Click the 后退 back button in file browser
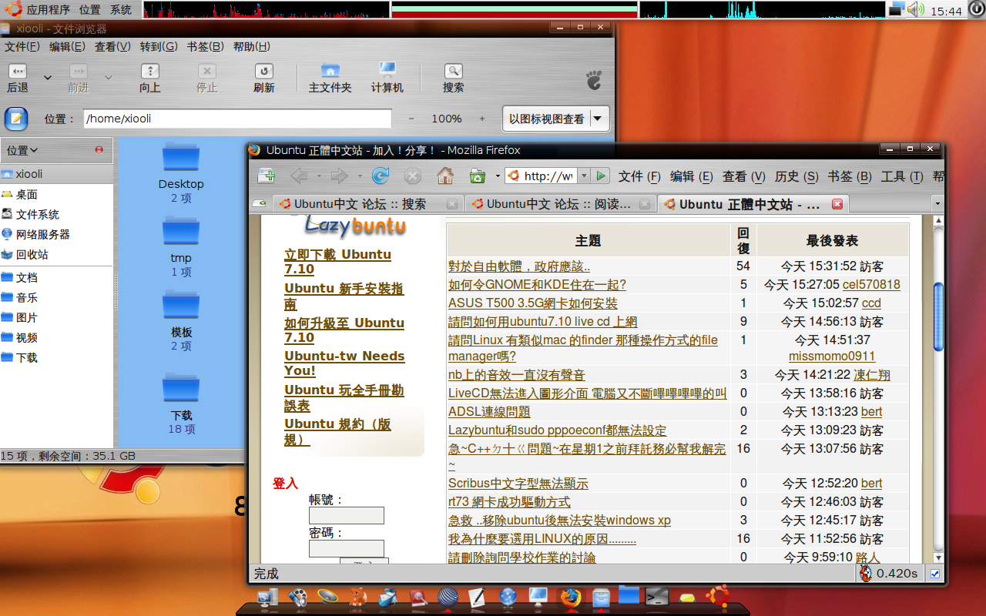This screenshot has height=616, width=986. (18, 79)
